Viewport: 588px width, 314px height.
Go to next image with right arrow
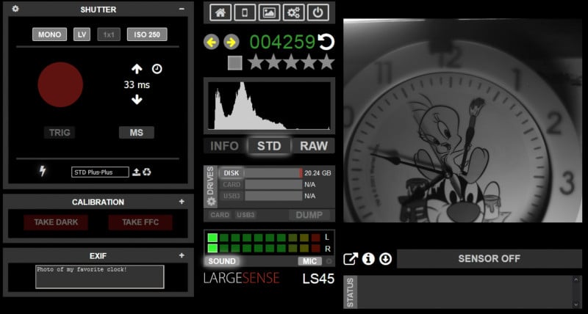(x=232, y=42)
